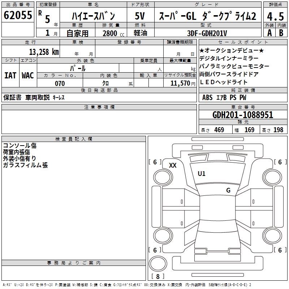This screenshot has width=289, height=289.
Task: Click the rear-left wheel circle on diagram
Action: point(163,236)
